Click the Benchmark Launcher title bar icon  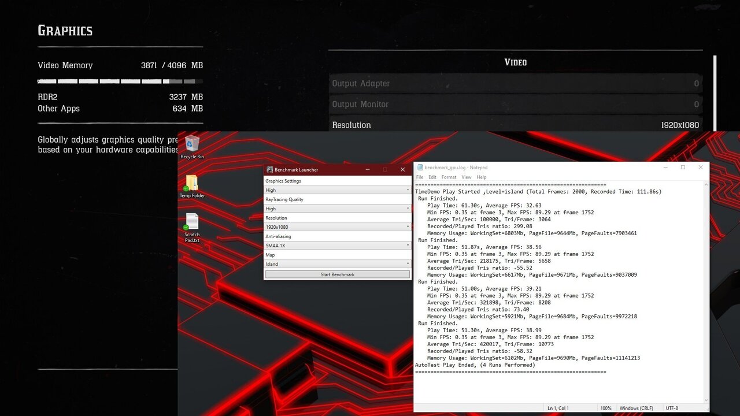point(269,169)
